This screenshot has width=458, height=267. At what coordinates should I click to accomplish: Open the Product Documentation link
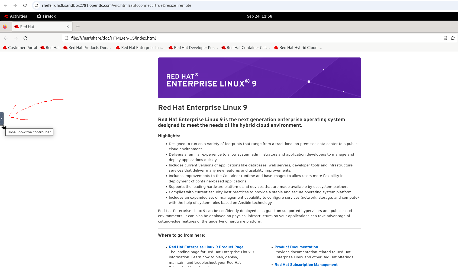point(296,247)
